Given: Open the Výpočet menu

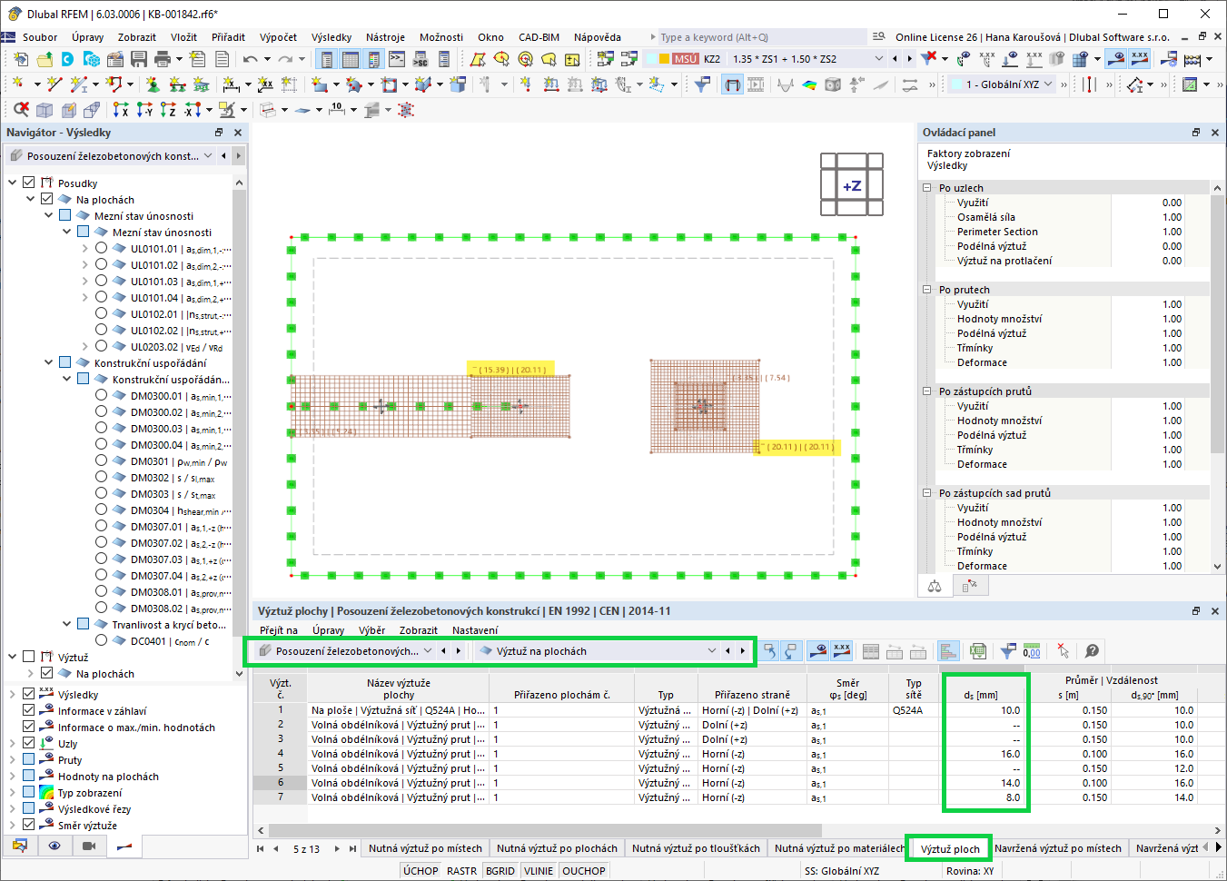Looking at the screenshot, I should pos(278,37).
